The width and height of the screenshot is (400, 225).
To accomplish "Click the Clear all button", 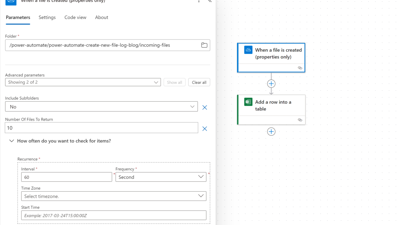I will click(199, 82).
